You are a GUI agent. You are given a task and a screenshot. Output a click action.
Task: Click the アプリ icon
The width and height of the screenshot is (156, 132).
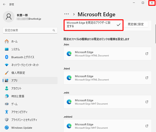tap(7, 81)
